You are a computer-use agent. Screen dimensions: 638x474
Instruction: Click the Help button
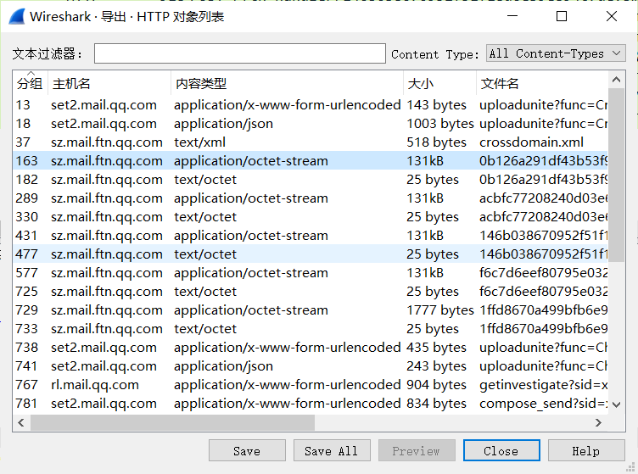586,450
